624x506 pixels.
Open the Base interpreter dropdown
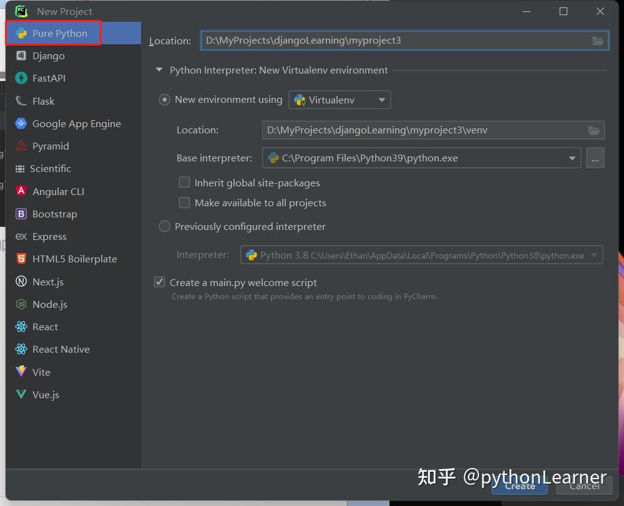pos(573,158)
